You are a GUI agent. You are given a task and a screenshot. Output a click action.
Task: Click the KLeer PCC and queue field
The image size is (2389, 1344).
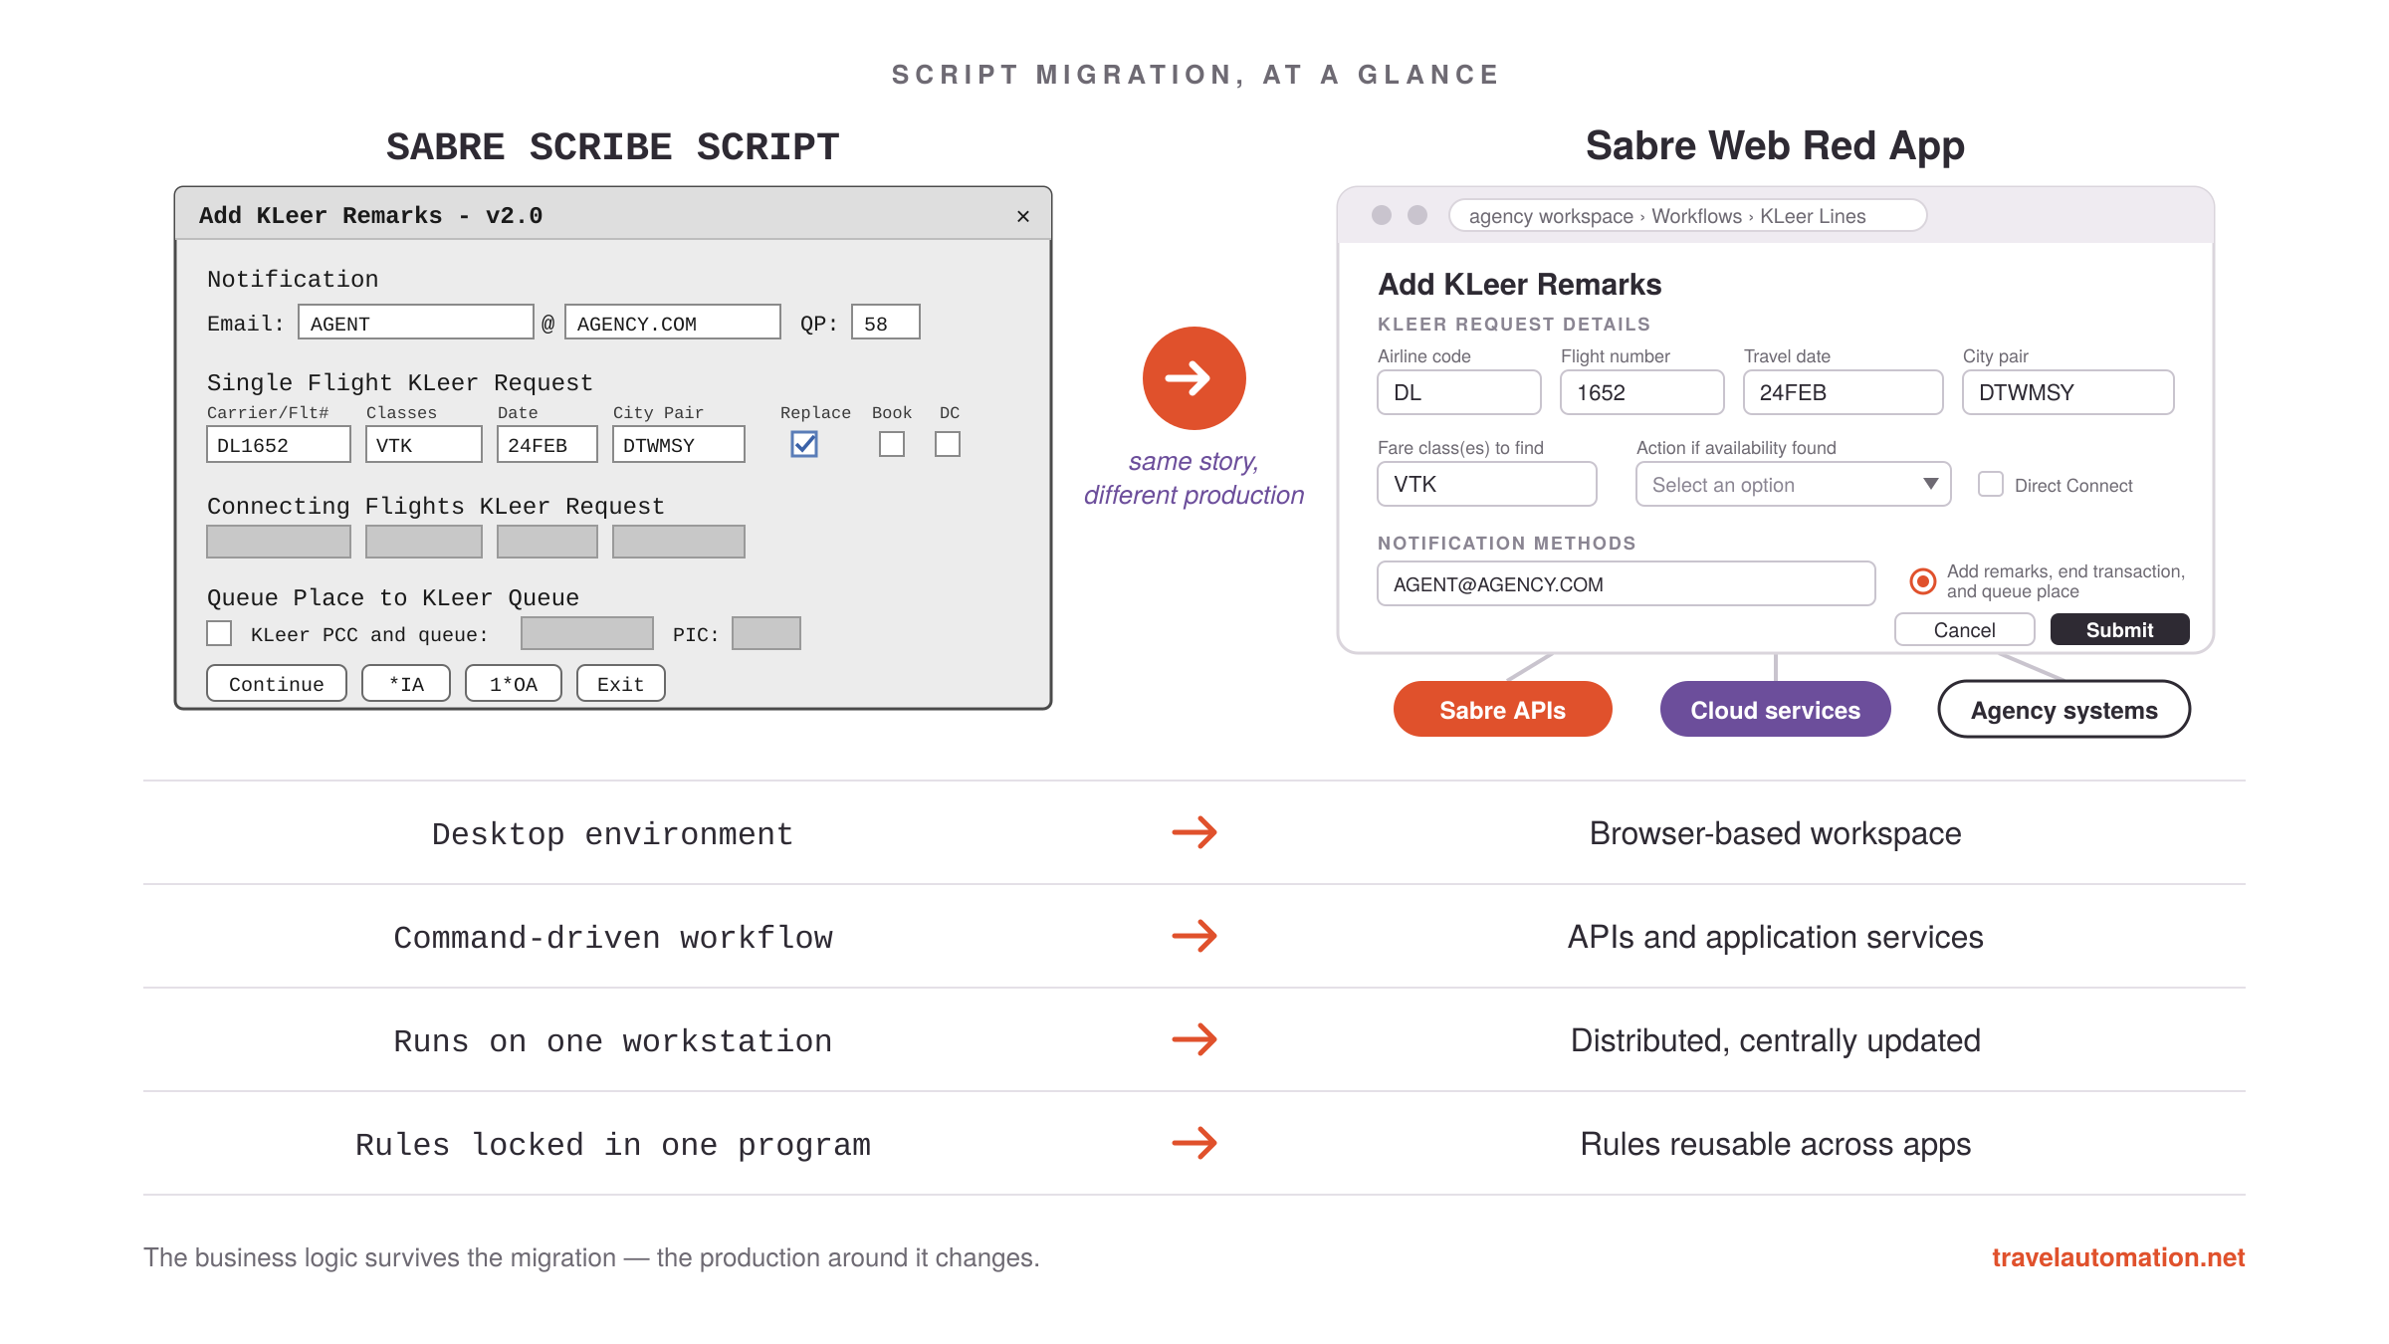point(587,633)
